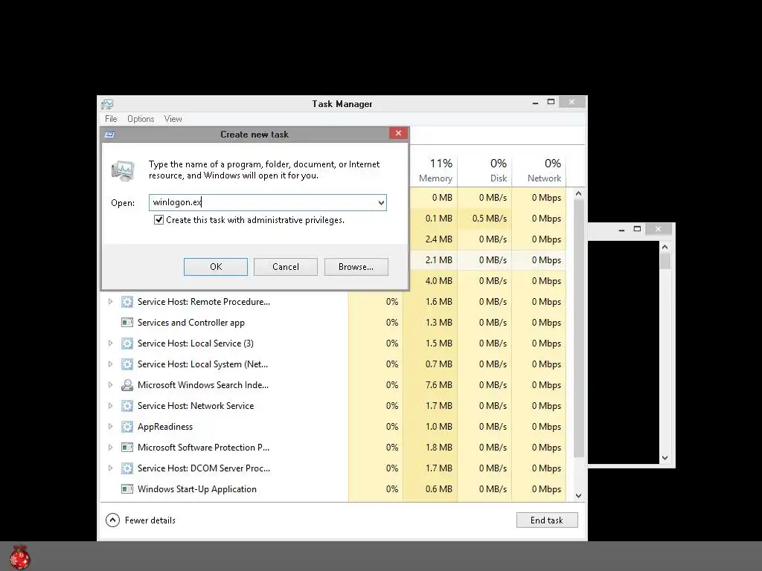762x571 pixels.
Task: Expand Service Host: Remote Procedure row
Action: point(110,302)
